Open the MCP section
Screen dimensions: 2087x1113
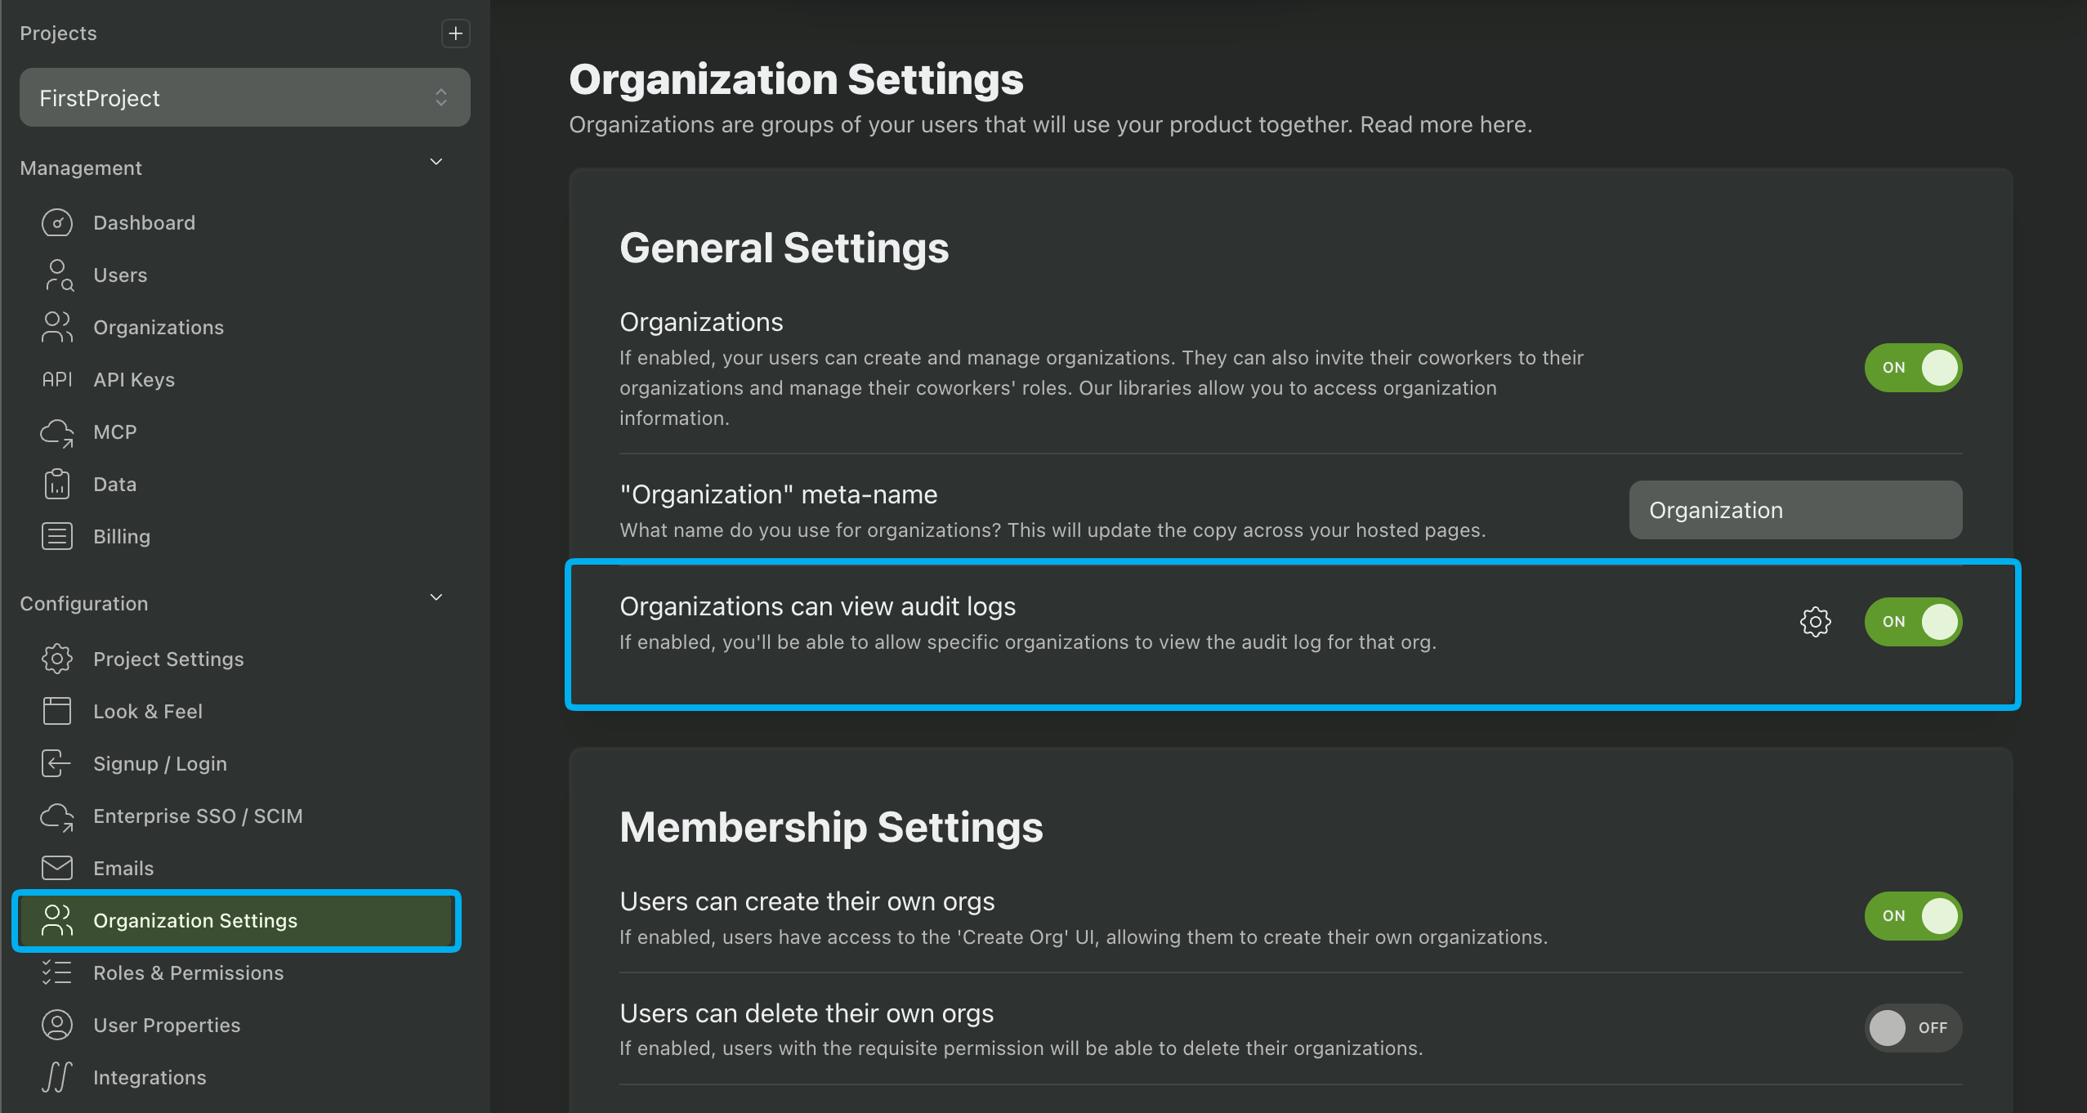click(115, 431)
